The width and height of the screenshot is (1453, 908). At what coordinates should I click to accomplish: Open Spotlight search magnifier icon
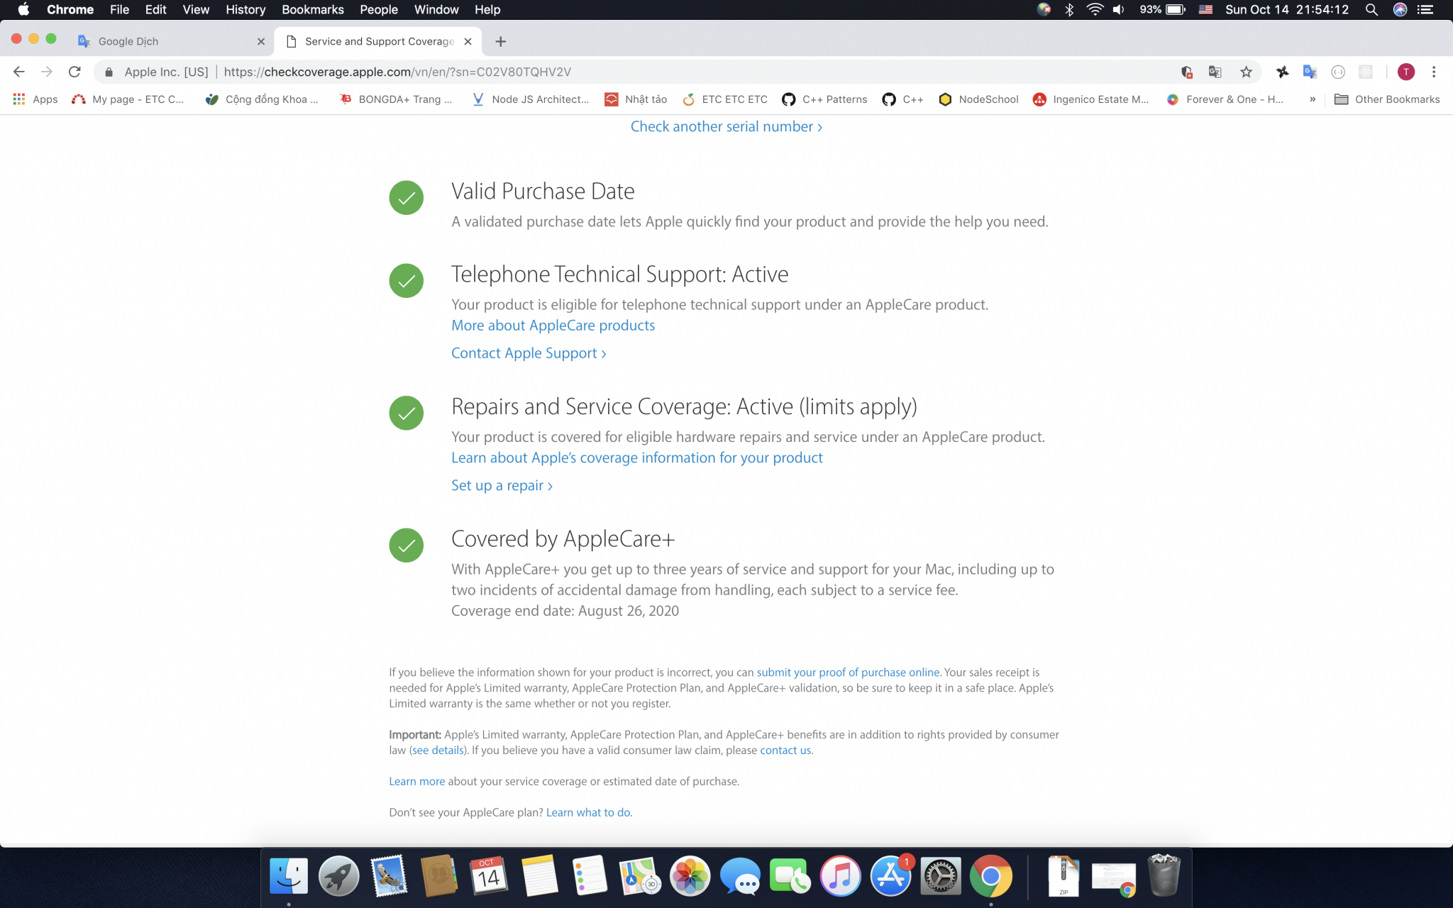pos(1371,10)
